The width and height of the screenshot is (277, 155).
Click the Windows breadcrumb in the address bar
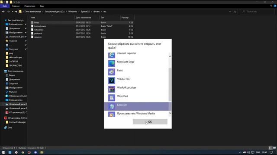click(x=73, y=12)
